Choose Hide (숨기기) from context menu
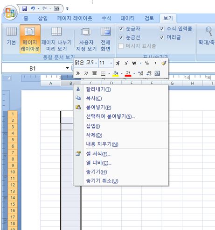Viewport: 215px width, 230px height. click(x=121, y=172)
